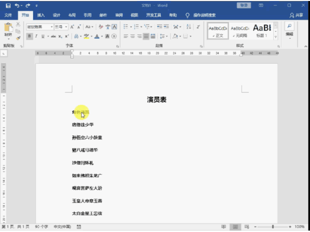Viewport: 310px width, 232px height.
Task: Click the 登录 sign-in button
Action: [x=244, y=5]
